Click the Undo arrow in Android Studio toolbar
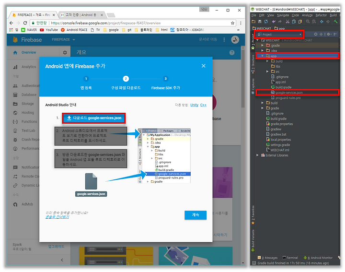This screenshot has height=272, width=345. 274,22
